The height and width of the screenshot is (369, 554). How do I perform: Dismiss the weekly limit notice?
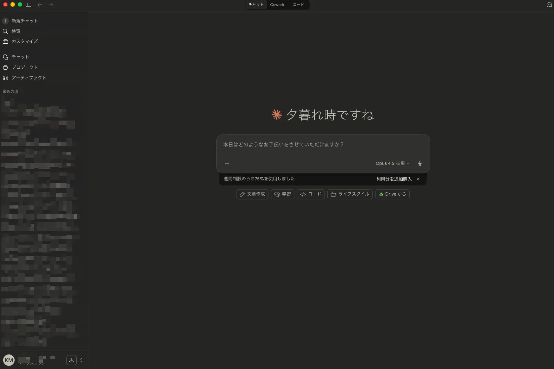[418, 179]
